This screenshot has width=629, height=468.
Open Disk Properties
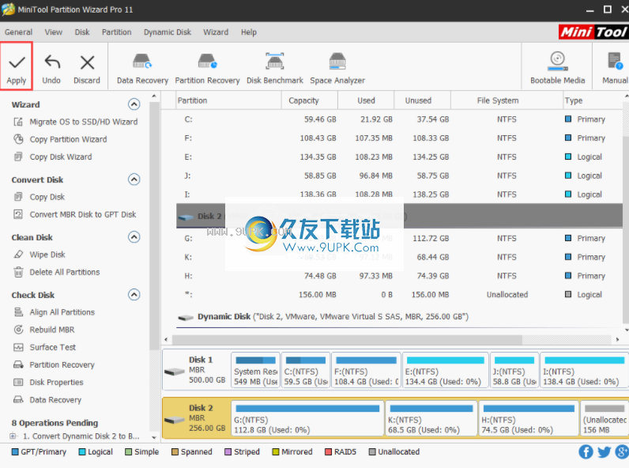click(x=48, y=382)
